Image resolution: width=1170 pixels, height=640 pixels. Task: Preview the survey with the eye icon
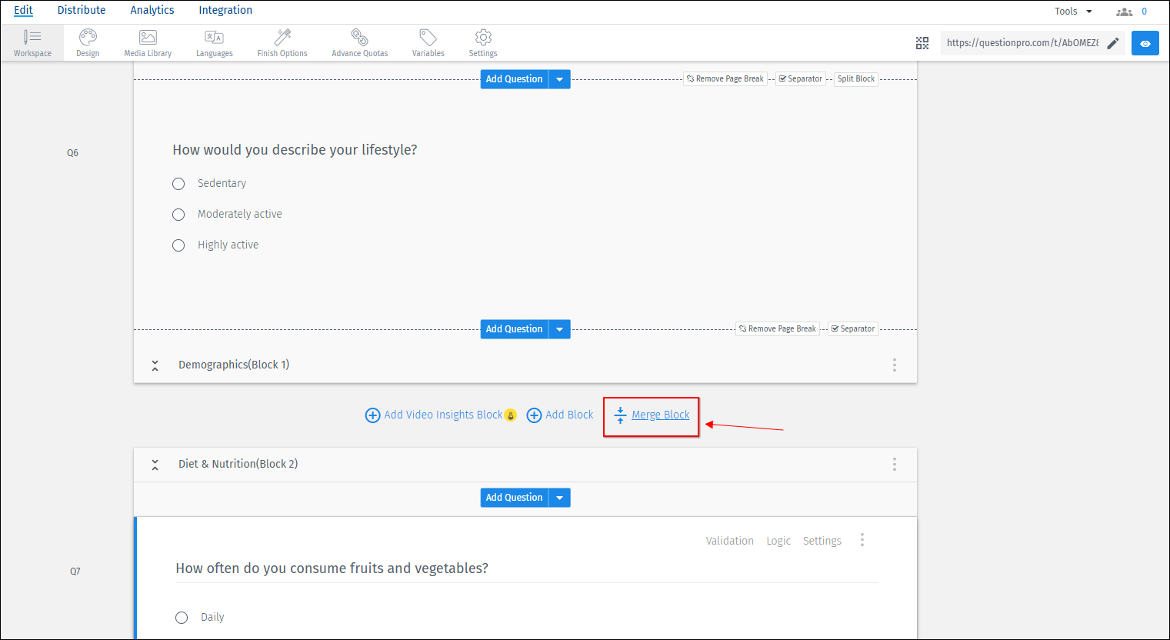[x=1145, y=43]
